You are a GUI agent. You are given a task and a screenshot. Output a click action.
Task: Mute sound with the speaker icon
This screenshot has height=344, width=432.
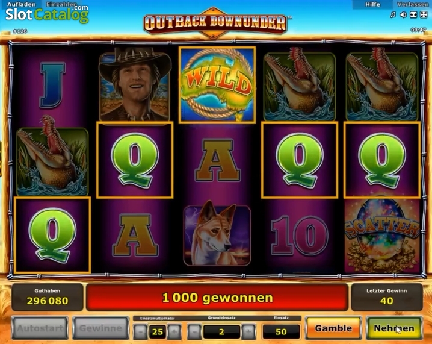click(x=403, y=15)
